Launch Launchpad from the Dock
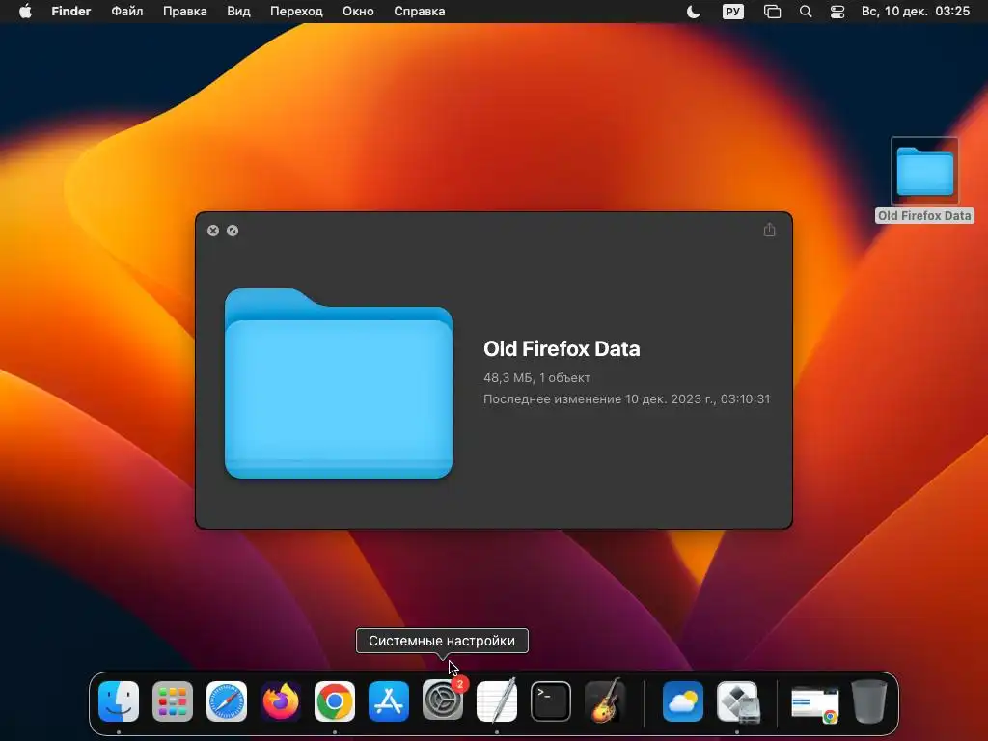The image size is (988, 741). (x=173, y=701)
